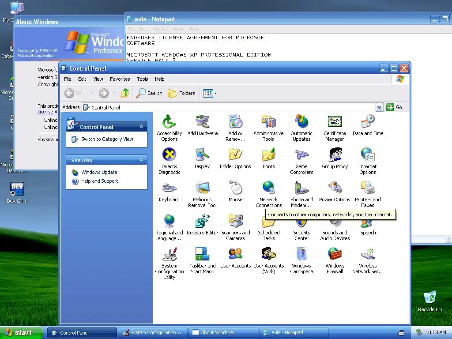Viewport: 452px width, 339px height.
Task: Open the Views toolbar dropdown
Action: coord(215,93)
